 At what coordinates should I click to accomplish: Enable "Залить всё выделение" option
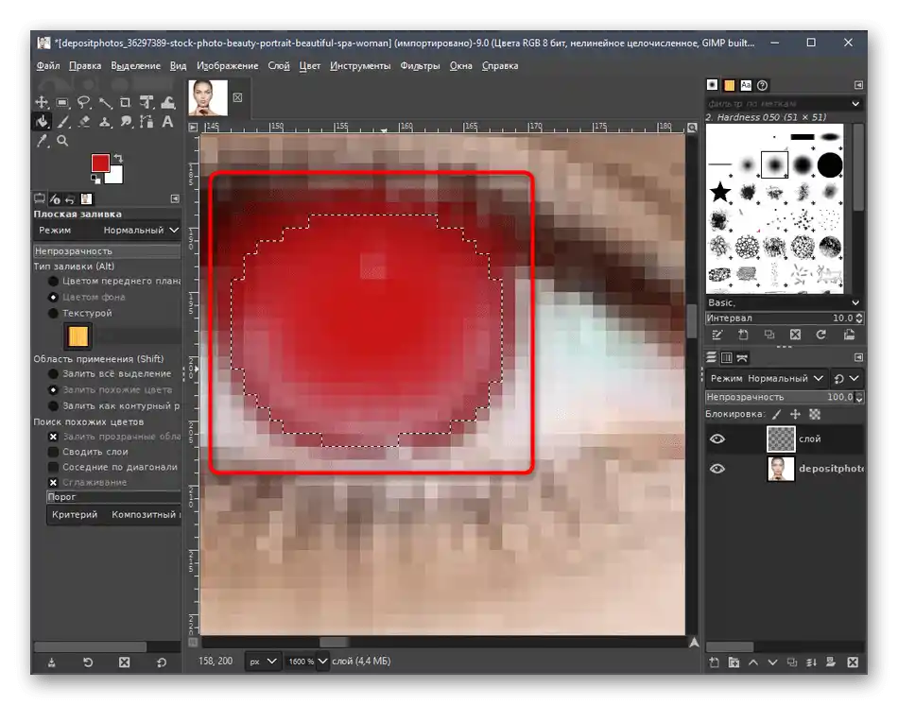tap(54, 374)
